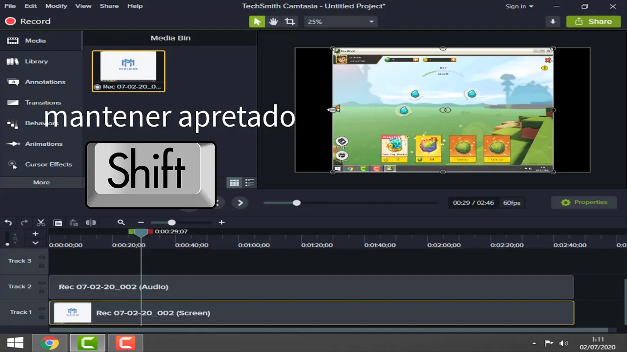Expand the More tools section
Viewport: 627px width, 352px height.
click(x=42, y=182)
